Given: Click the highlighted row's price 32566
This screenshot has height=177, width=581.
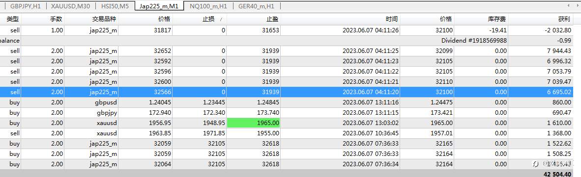Looking at the screenshot, I should [x=162, y=92].
